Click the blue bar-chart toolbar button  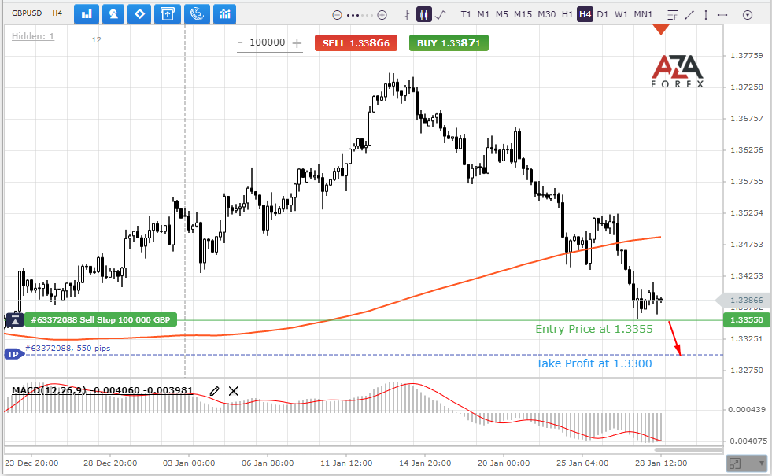pos(87,14)
